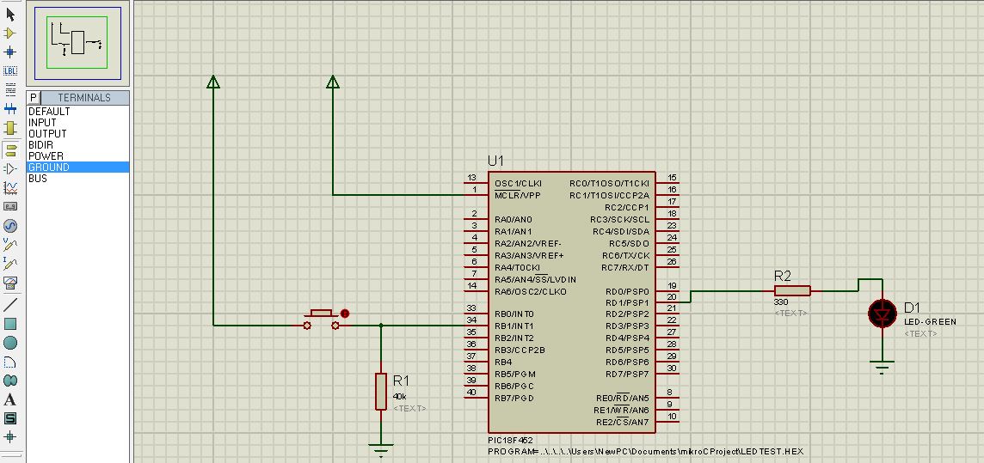Select the green LED D1
Image resolution: width=984 pixels, height=463 pixels.
click(883, 314)
